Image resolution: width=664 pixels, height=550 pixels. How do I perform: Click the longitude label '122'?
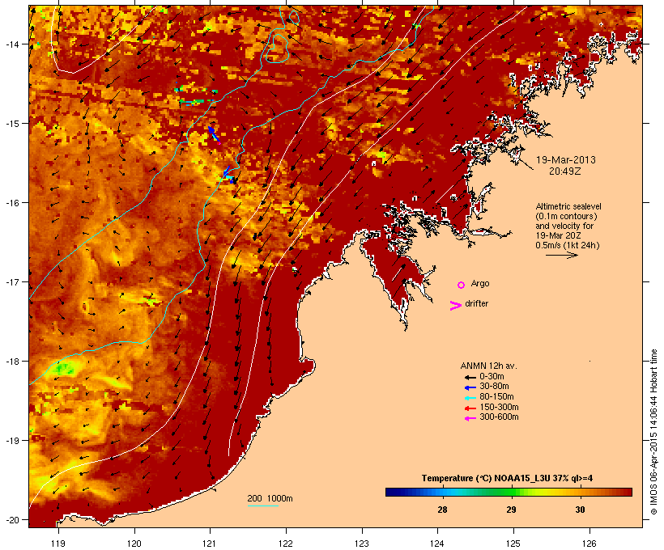pyautogui.click(x=286, y=544)
